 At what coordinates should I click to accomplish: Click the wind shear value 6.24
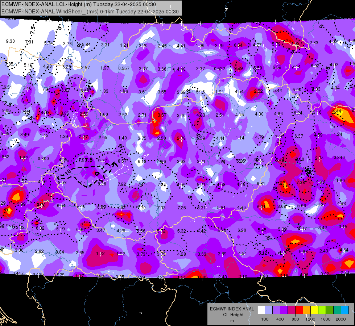298,113
